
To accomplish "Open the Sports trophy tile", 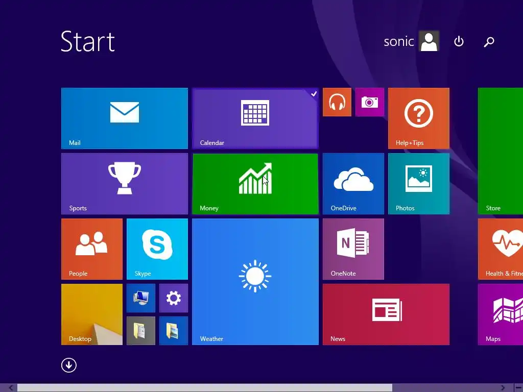I will 125,184.
